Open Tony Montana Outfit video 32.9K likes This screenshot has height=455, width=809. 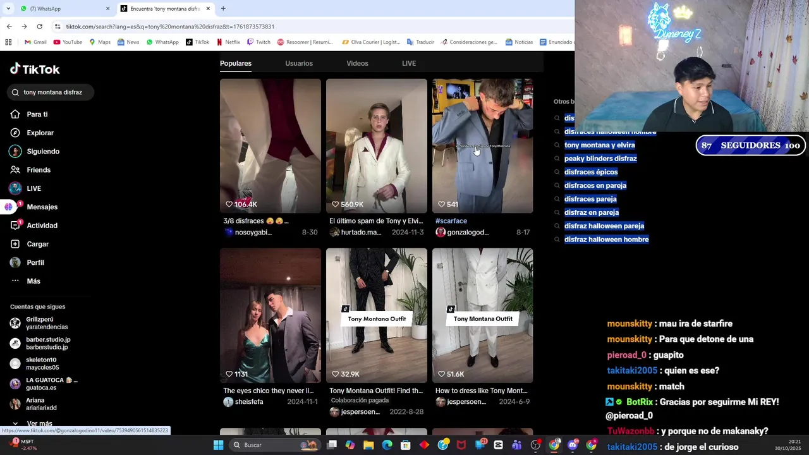coord(377,315)
